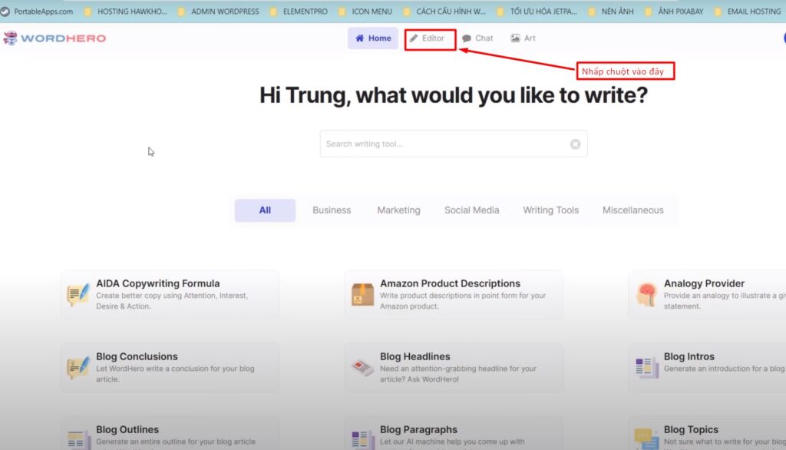Image resolution: width=786 pixels, height=450 pixels.
Task: Open Blog Topics tool title
Action: coord(692,429)
